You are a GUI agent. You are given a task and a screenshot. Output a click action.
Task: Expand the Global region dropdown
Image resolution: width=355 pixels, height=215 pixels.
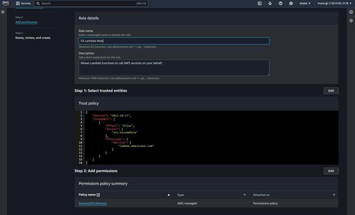[x=305, y=3]
